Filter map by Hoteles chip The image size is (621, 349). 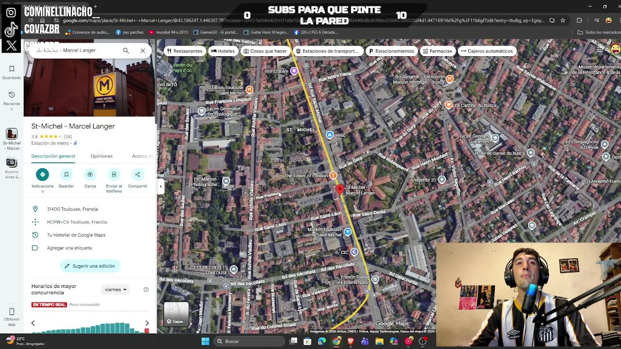point(223,51)
